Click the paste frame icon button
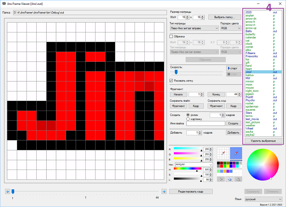Image resolution: width=286 pixels, height=207 pixels. pos(238,179)
